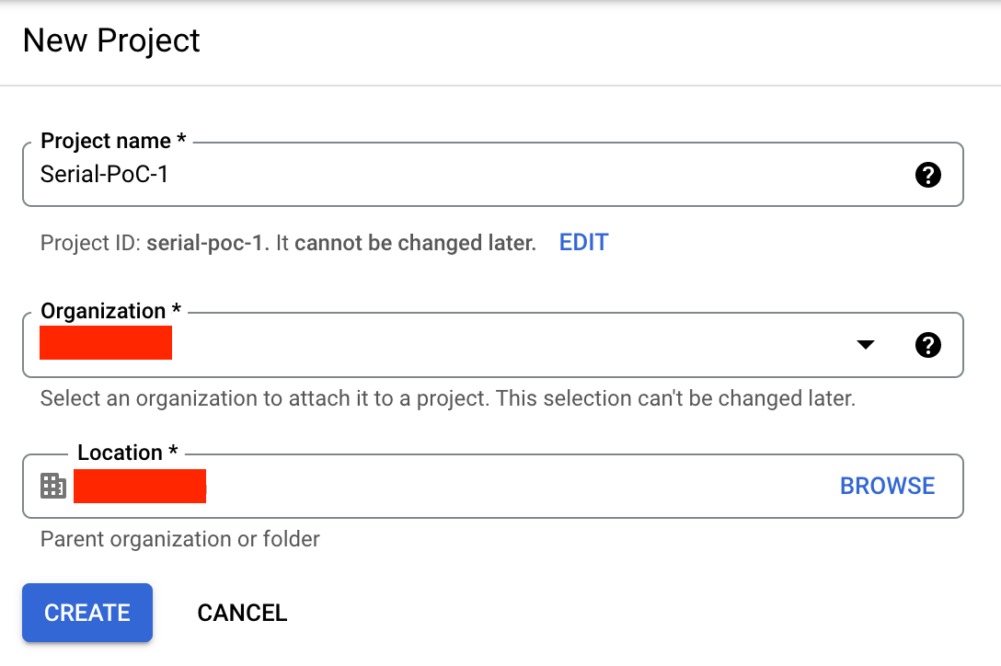Click the organization building icon in Location

click(x=53, y=486)
